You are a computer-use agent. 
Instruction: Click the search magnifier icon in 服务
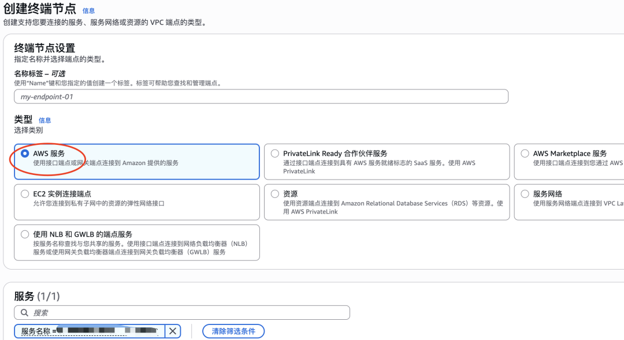tap(24, 312)
